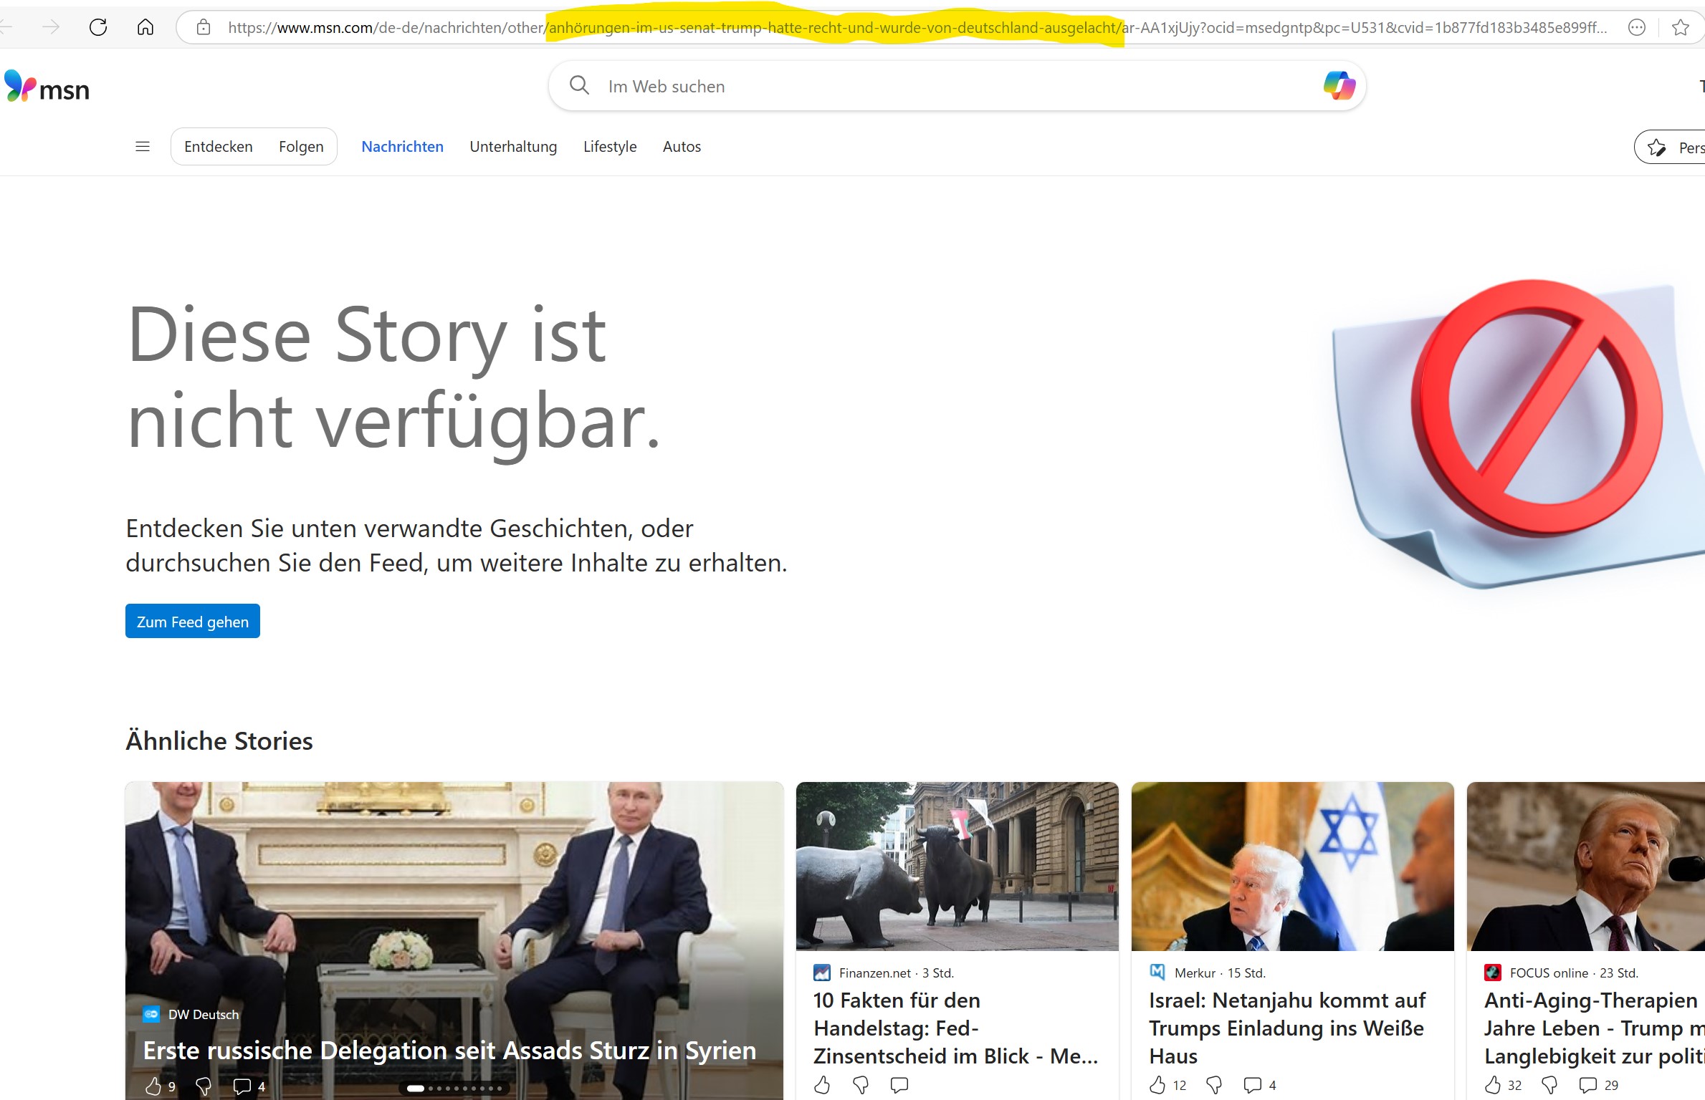The height and width of the screenshot is (1100, 1705).
Task: Click the Finanzen.net source label
Action: pyautogui.click(x=875, y=973)
